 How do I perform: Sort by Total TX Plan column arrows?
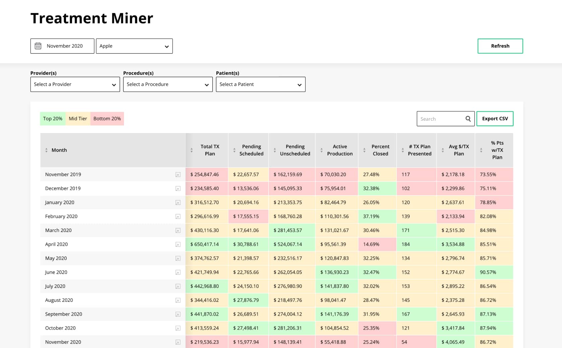(192, 150)
